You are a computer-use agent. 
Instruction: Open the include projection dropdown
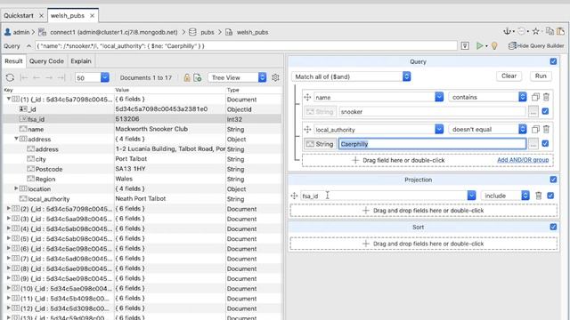tap(525, 196)
